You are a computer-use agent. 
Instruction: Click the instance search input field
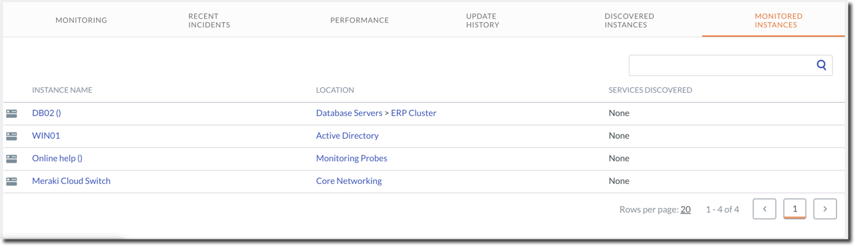(722, 65)
